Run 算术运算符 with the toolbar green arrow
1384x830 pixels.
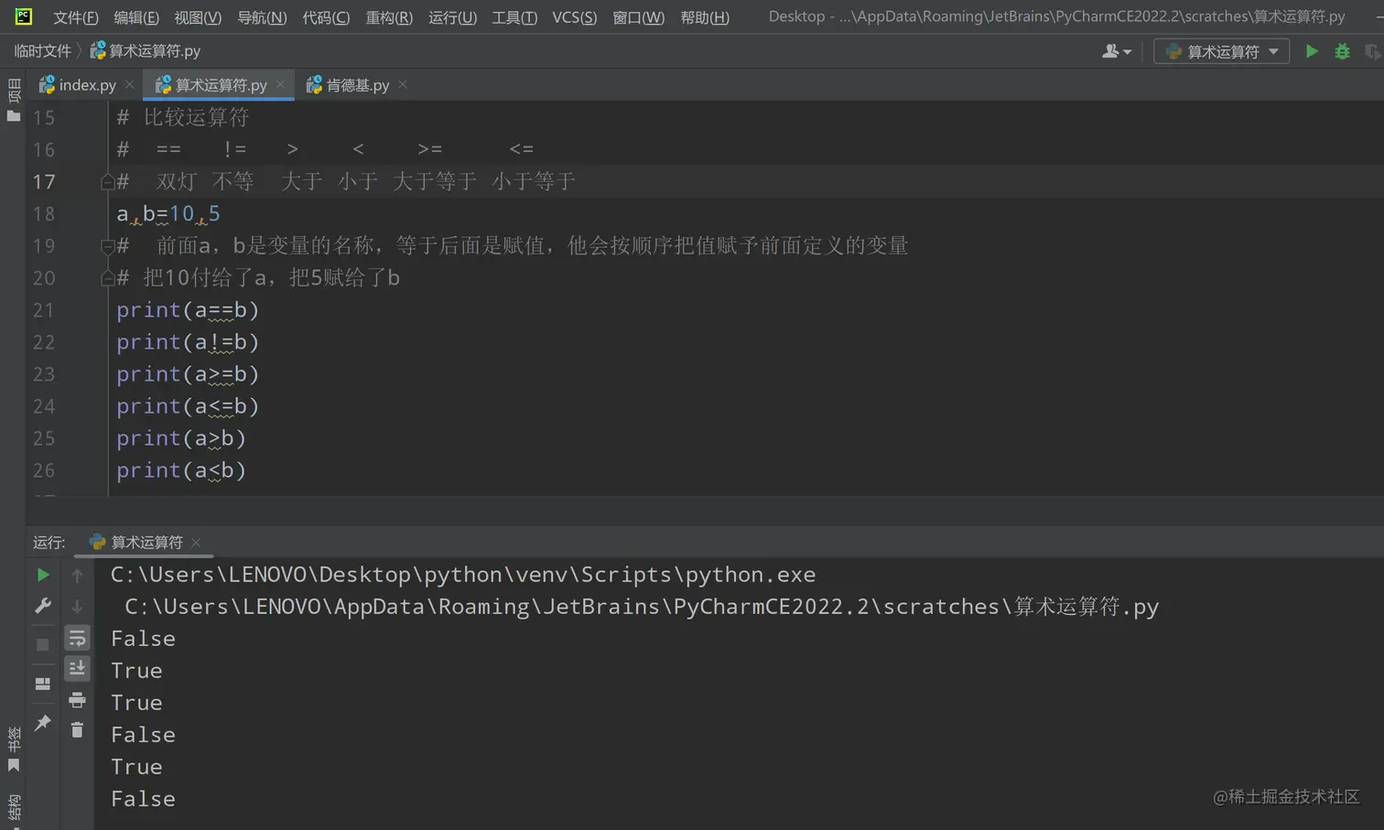click(x=1312, y=51)
